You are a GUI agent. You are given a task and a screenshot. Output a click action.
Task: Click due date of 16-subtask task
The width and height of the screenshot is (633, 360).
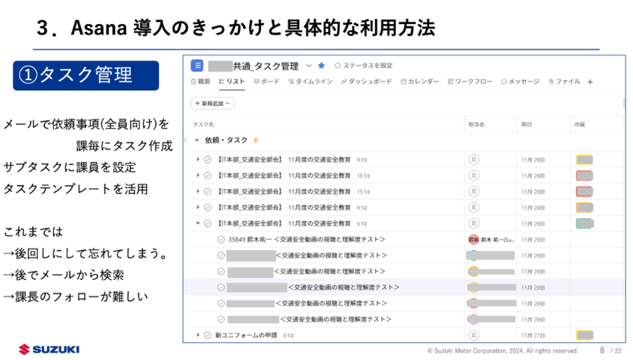point(533,176)
